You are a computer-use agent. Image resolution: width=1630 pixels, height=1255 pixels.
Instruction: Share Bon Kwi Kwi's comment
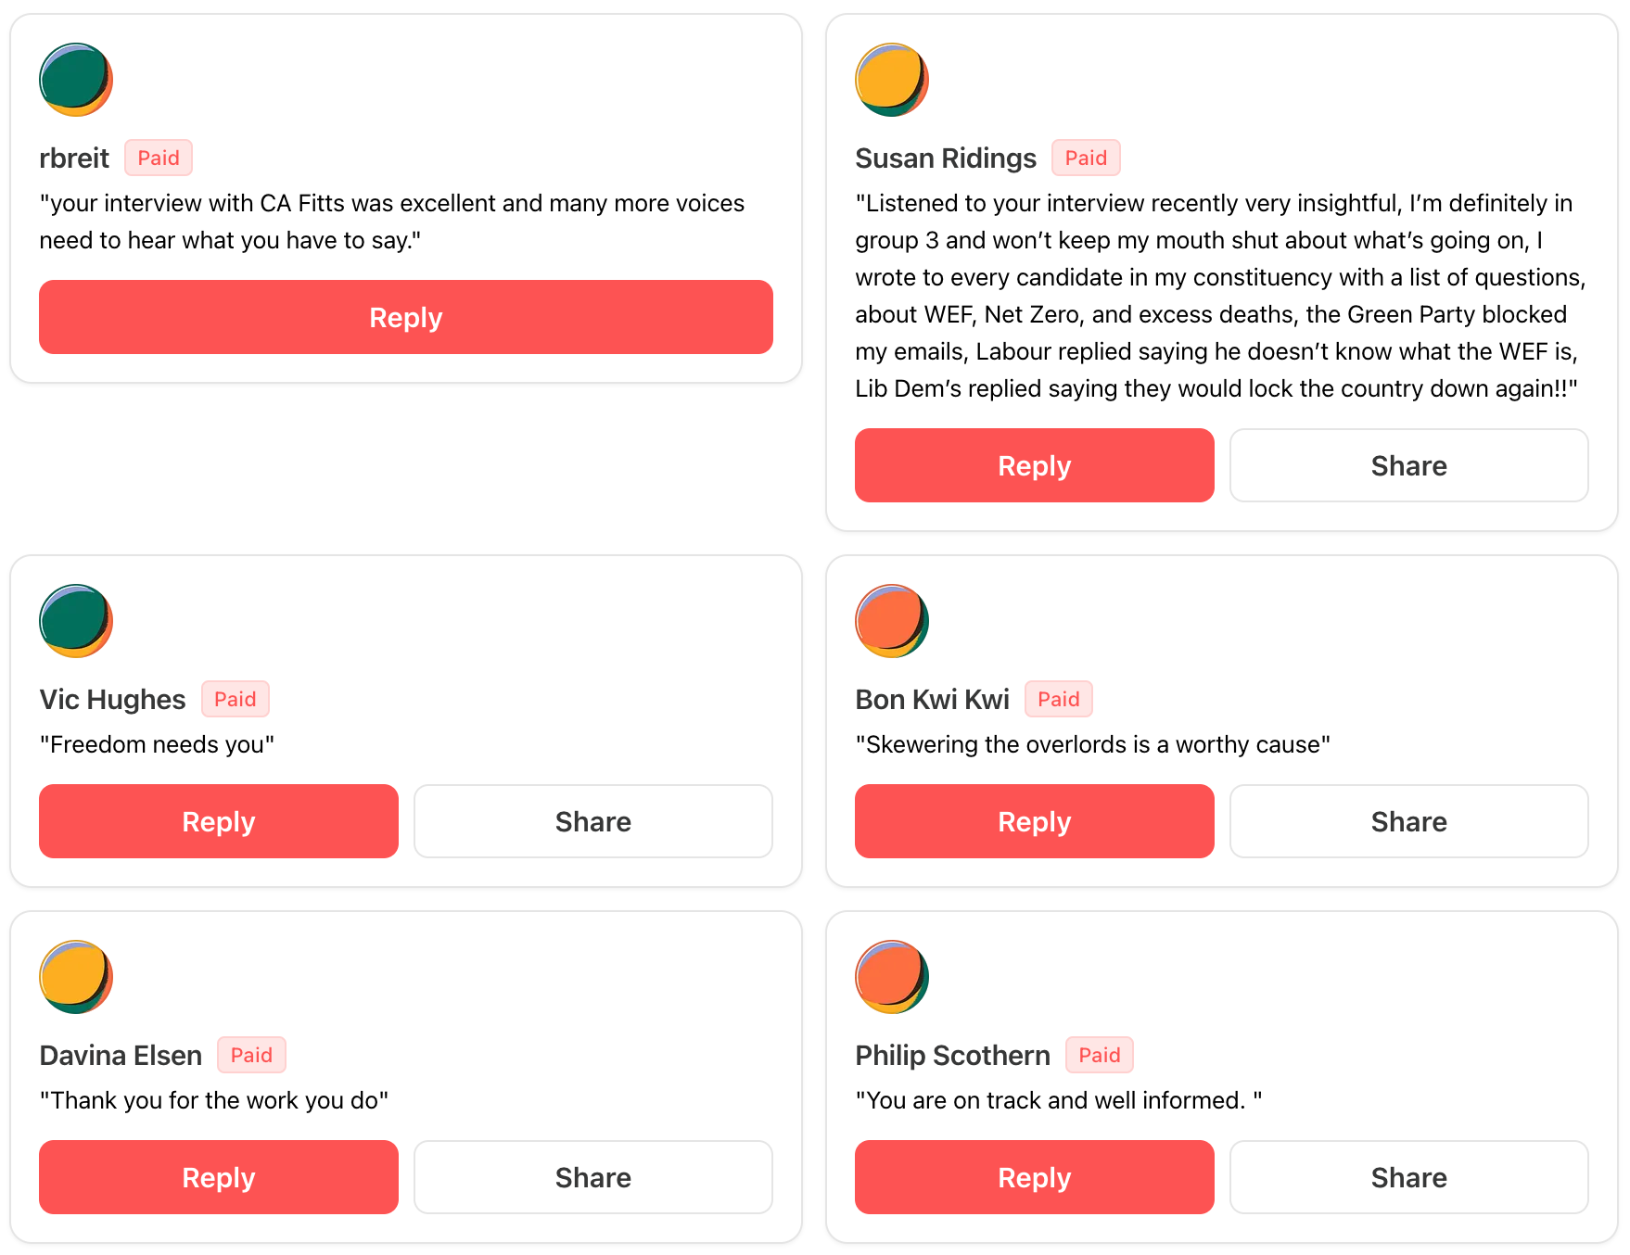pyautogui.click(x=1408, y=821)
